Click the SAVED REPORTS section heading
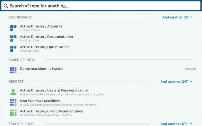 [22, 60]
